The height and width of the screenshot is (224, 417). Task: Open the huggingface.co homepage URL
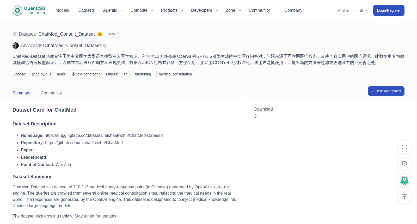104,135
